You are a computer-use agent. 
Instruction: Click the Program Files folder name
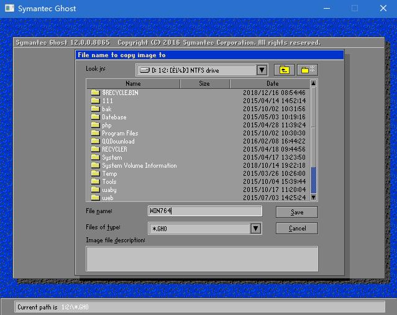click(120, 133)
